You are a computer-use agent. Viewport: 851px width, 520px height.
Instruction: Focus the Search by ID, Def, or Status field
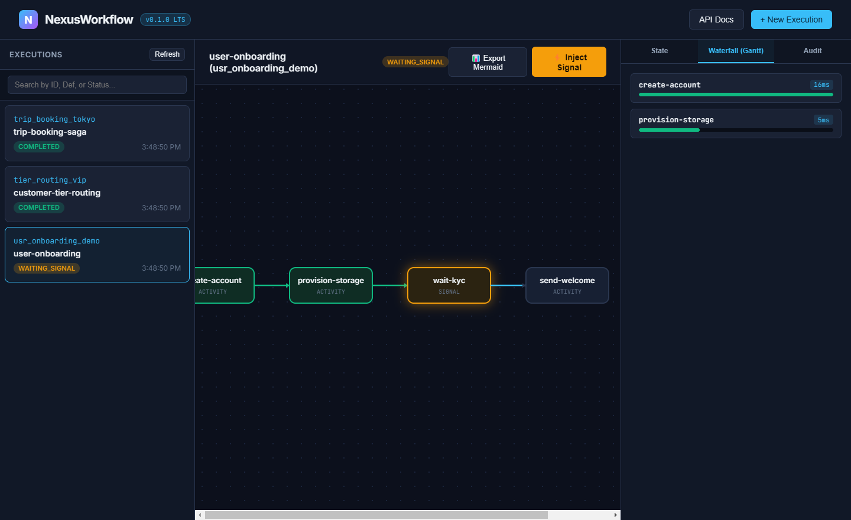tap(97, 84)
